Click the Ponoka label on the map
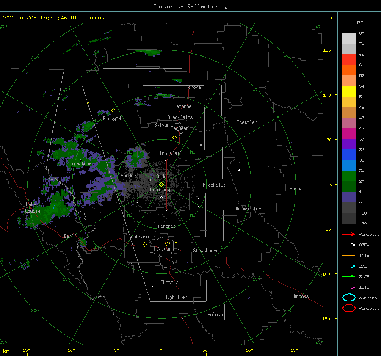The width and height of the screenshot is (381, 356). pos(193,87)
